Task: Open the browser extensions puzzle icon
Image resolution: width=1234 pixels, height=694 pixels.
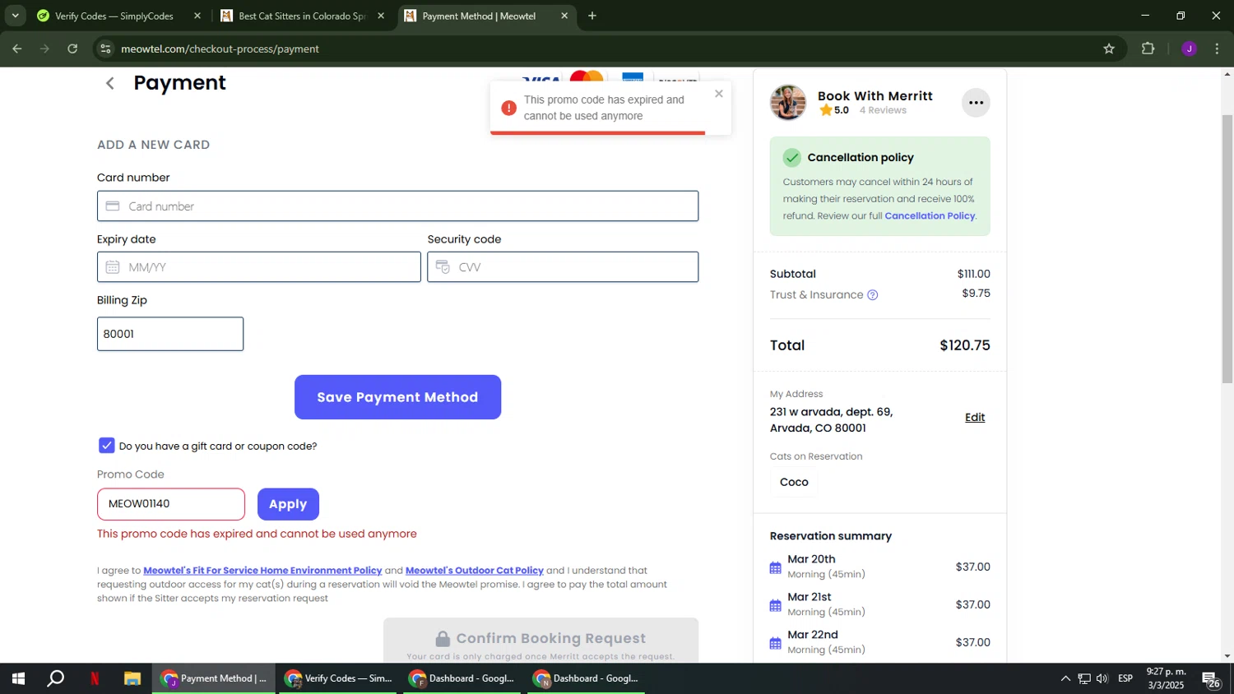Action: pyautogui.click(x=1148, y=49)
